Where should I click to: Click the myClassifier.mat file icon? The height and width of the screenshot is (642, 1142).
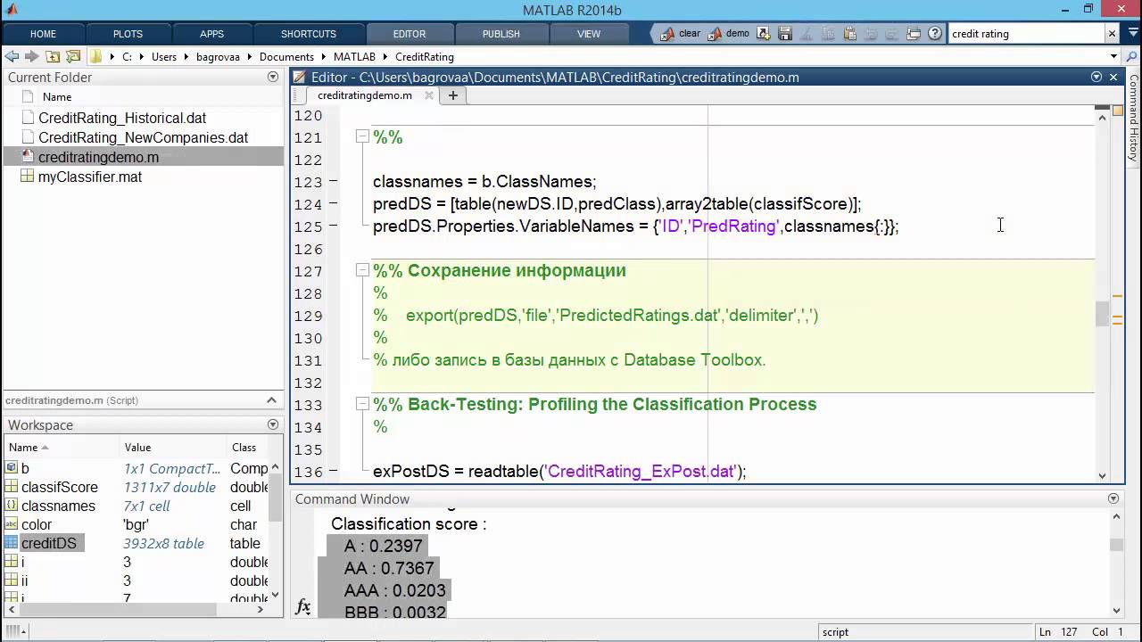pos(27,177)
